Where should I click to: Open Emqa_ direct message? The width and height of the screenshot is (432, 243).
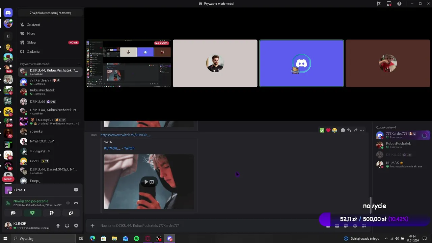[x=51, y=181]
